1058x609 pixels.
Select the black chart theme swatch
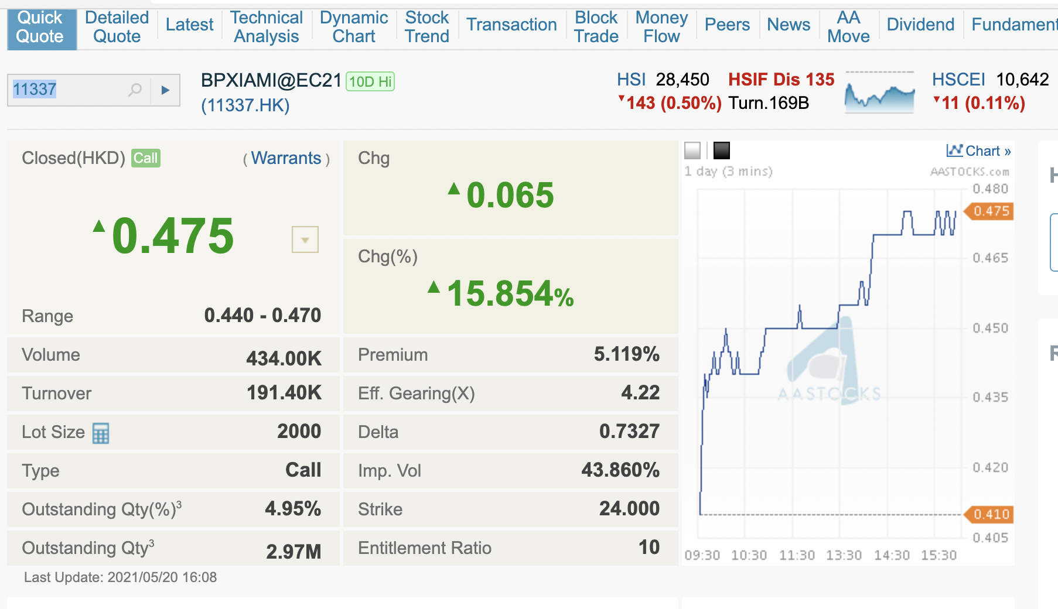pos(722,150)
